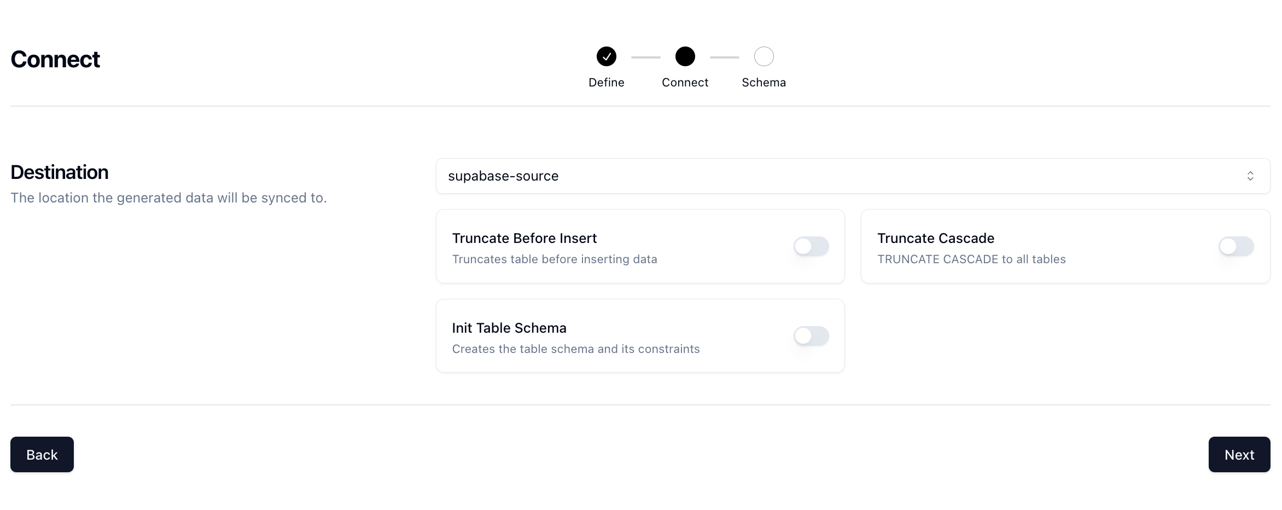Image resolution: width=1282 pixels, height=510 pixels.
Task: Click the completed Define step checkmark circle
Action: 606,56
